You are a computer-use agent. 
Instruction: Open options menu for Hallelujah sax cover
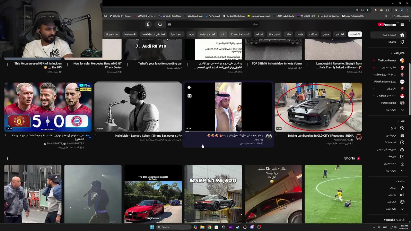click(x=96, y=136)
